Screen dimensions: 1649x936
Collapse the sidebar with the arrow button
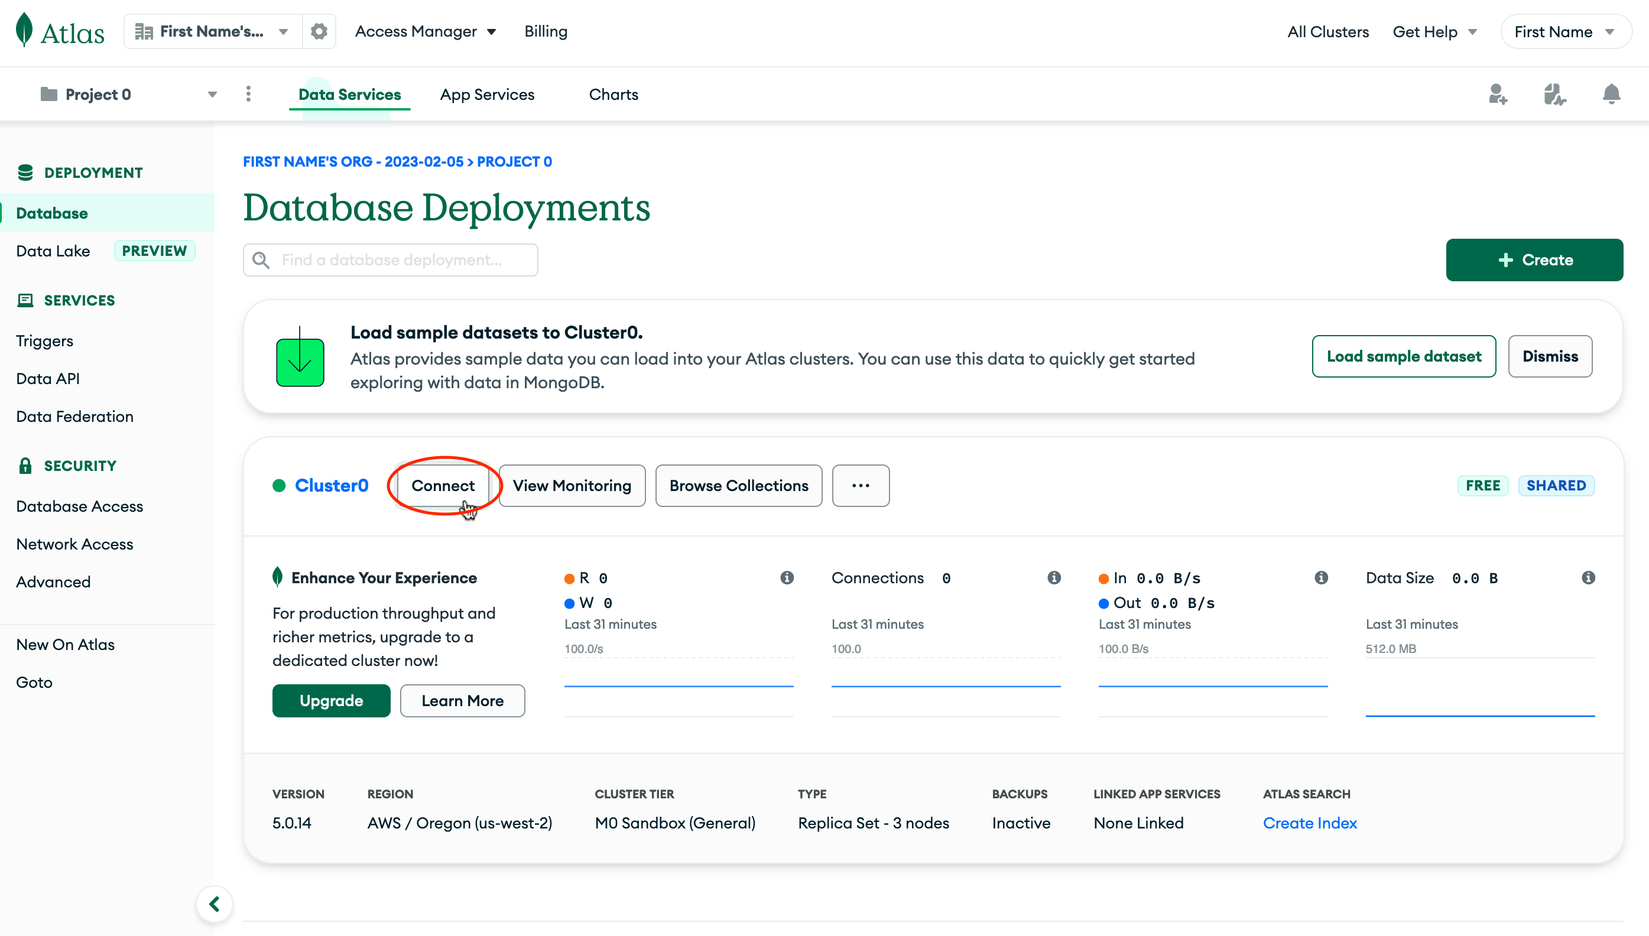(x=215, y=904)
